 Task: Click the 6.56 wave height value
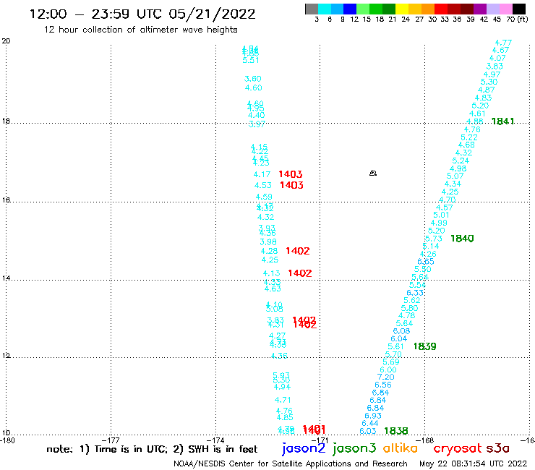(x=383, y=385)
